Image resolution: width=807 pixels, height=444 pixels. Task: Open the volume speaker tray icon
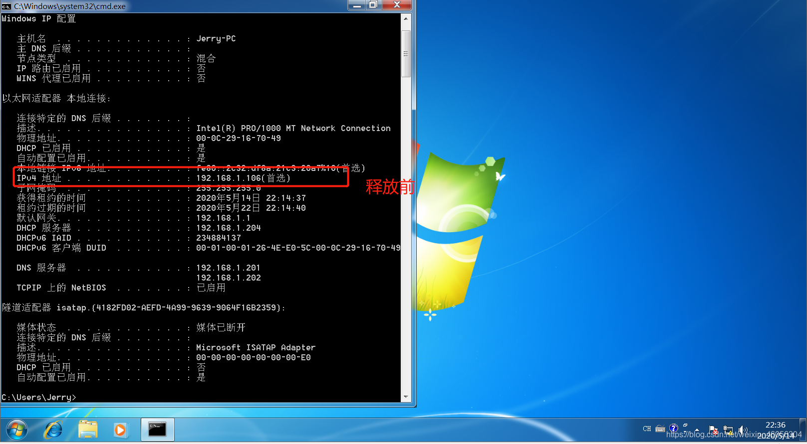point(743,430)
